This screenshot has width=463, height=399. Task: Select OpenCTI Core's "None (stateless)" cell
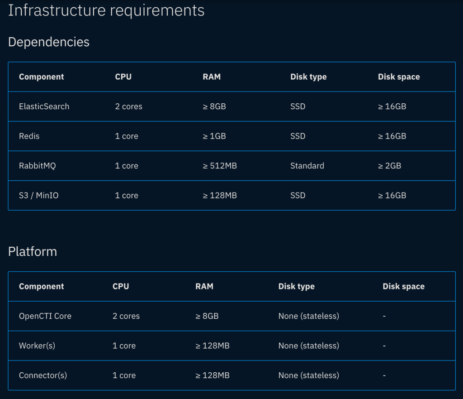point(308,316)
